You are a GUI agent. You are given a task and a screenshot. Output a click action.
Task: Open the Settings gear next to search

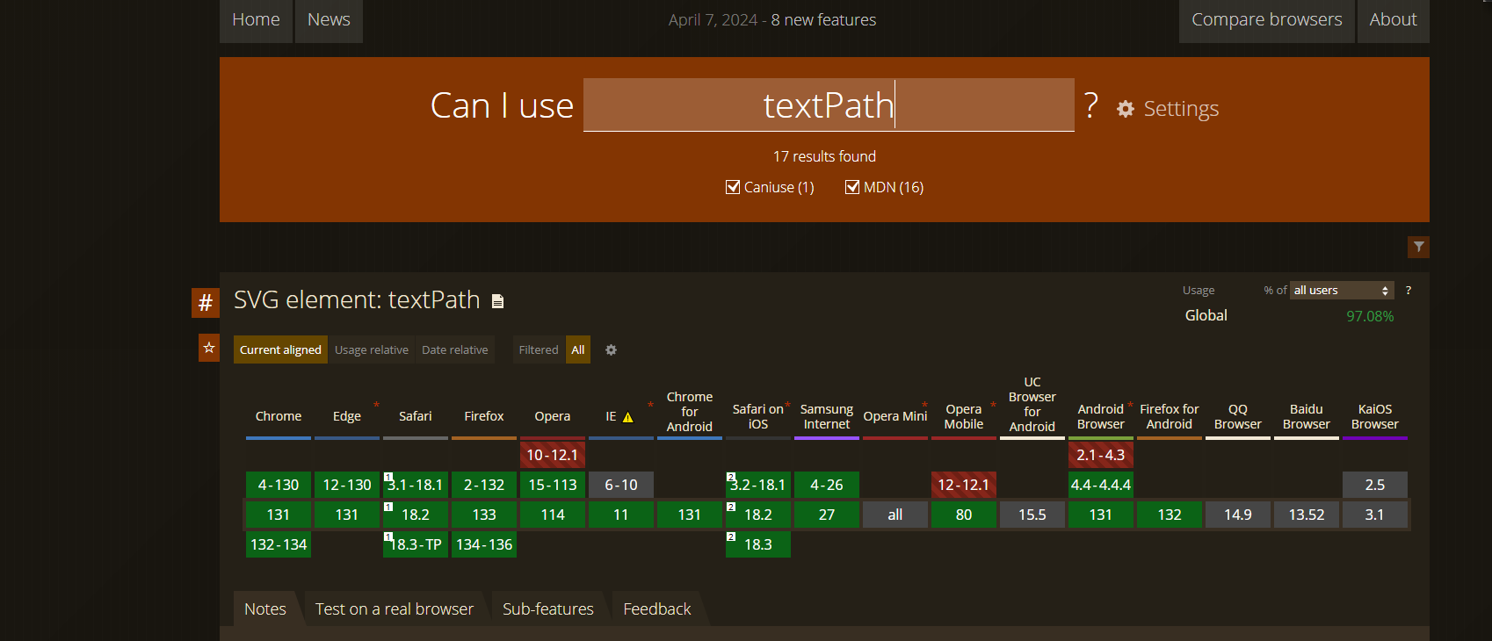coord(1125,109)
